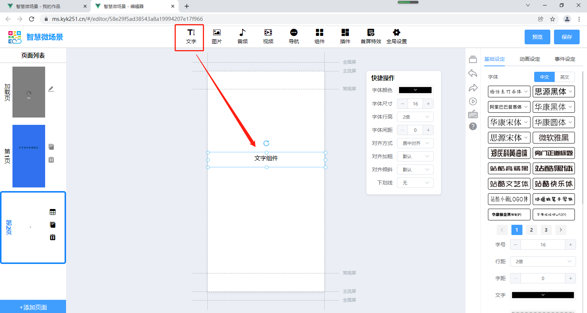Open the 事件设定 tab
This screenshot has height=313, width=587.
pyautogui.click(x=565, y=59)
